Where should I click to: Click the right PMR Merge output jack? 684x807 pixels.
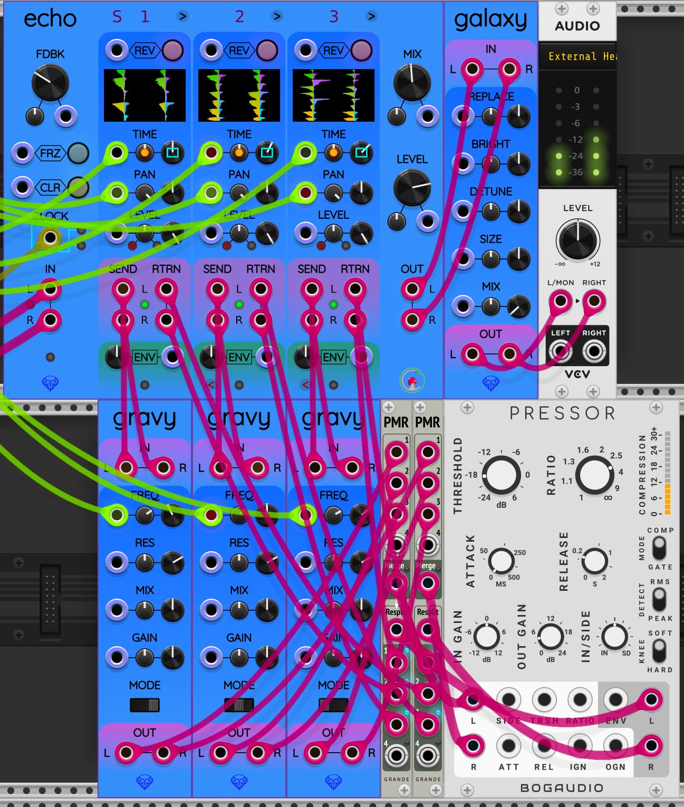point(427,583)
